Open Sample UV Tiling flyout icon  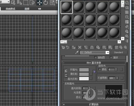point(127,17)
